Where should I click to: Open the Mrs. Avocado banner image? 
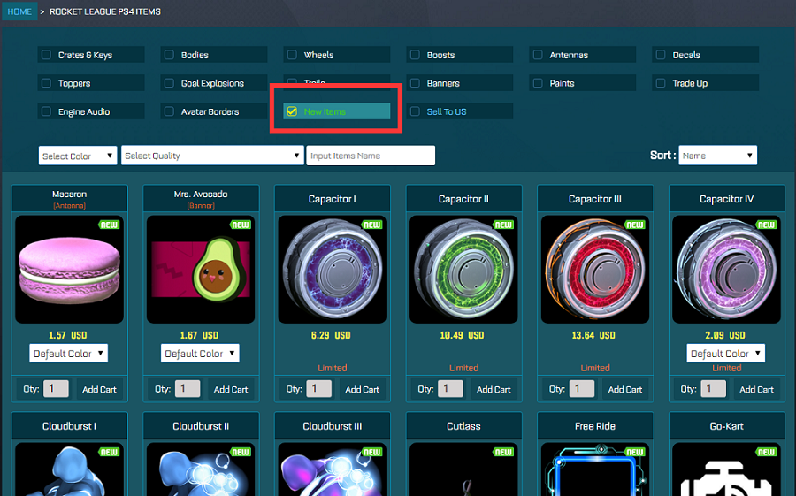click(x=201, y=269)
